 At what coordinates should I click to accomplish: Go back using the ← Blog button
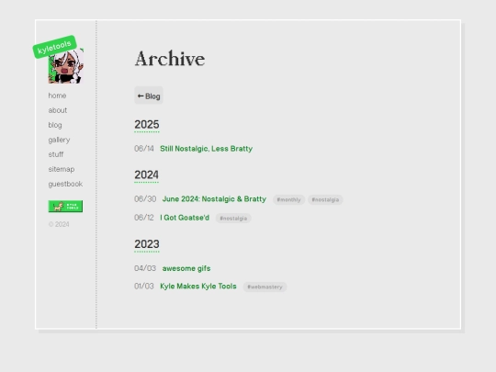tap(149, 96)
